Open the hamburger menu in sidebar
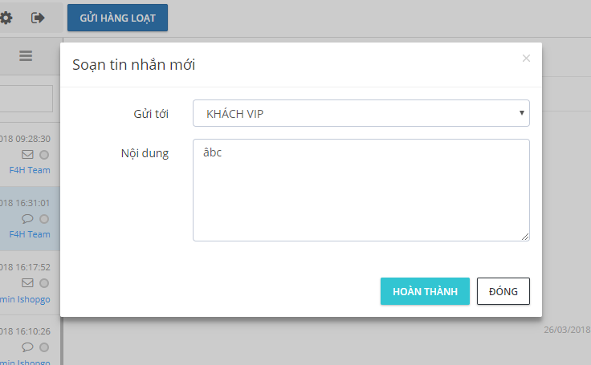This screenshot has height=365, width=591. click(26, 55)
